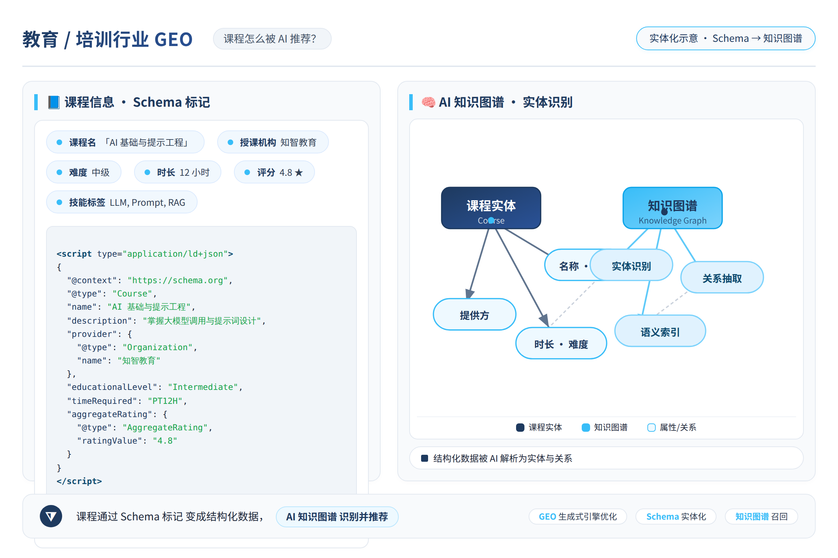Click the closing </script> tag line
The width and height of the screenshot is (838, 558).
pyautogui.click(x=79, y=481)
